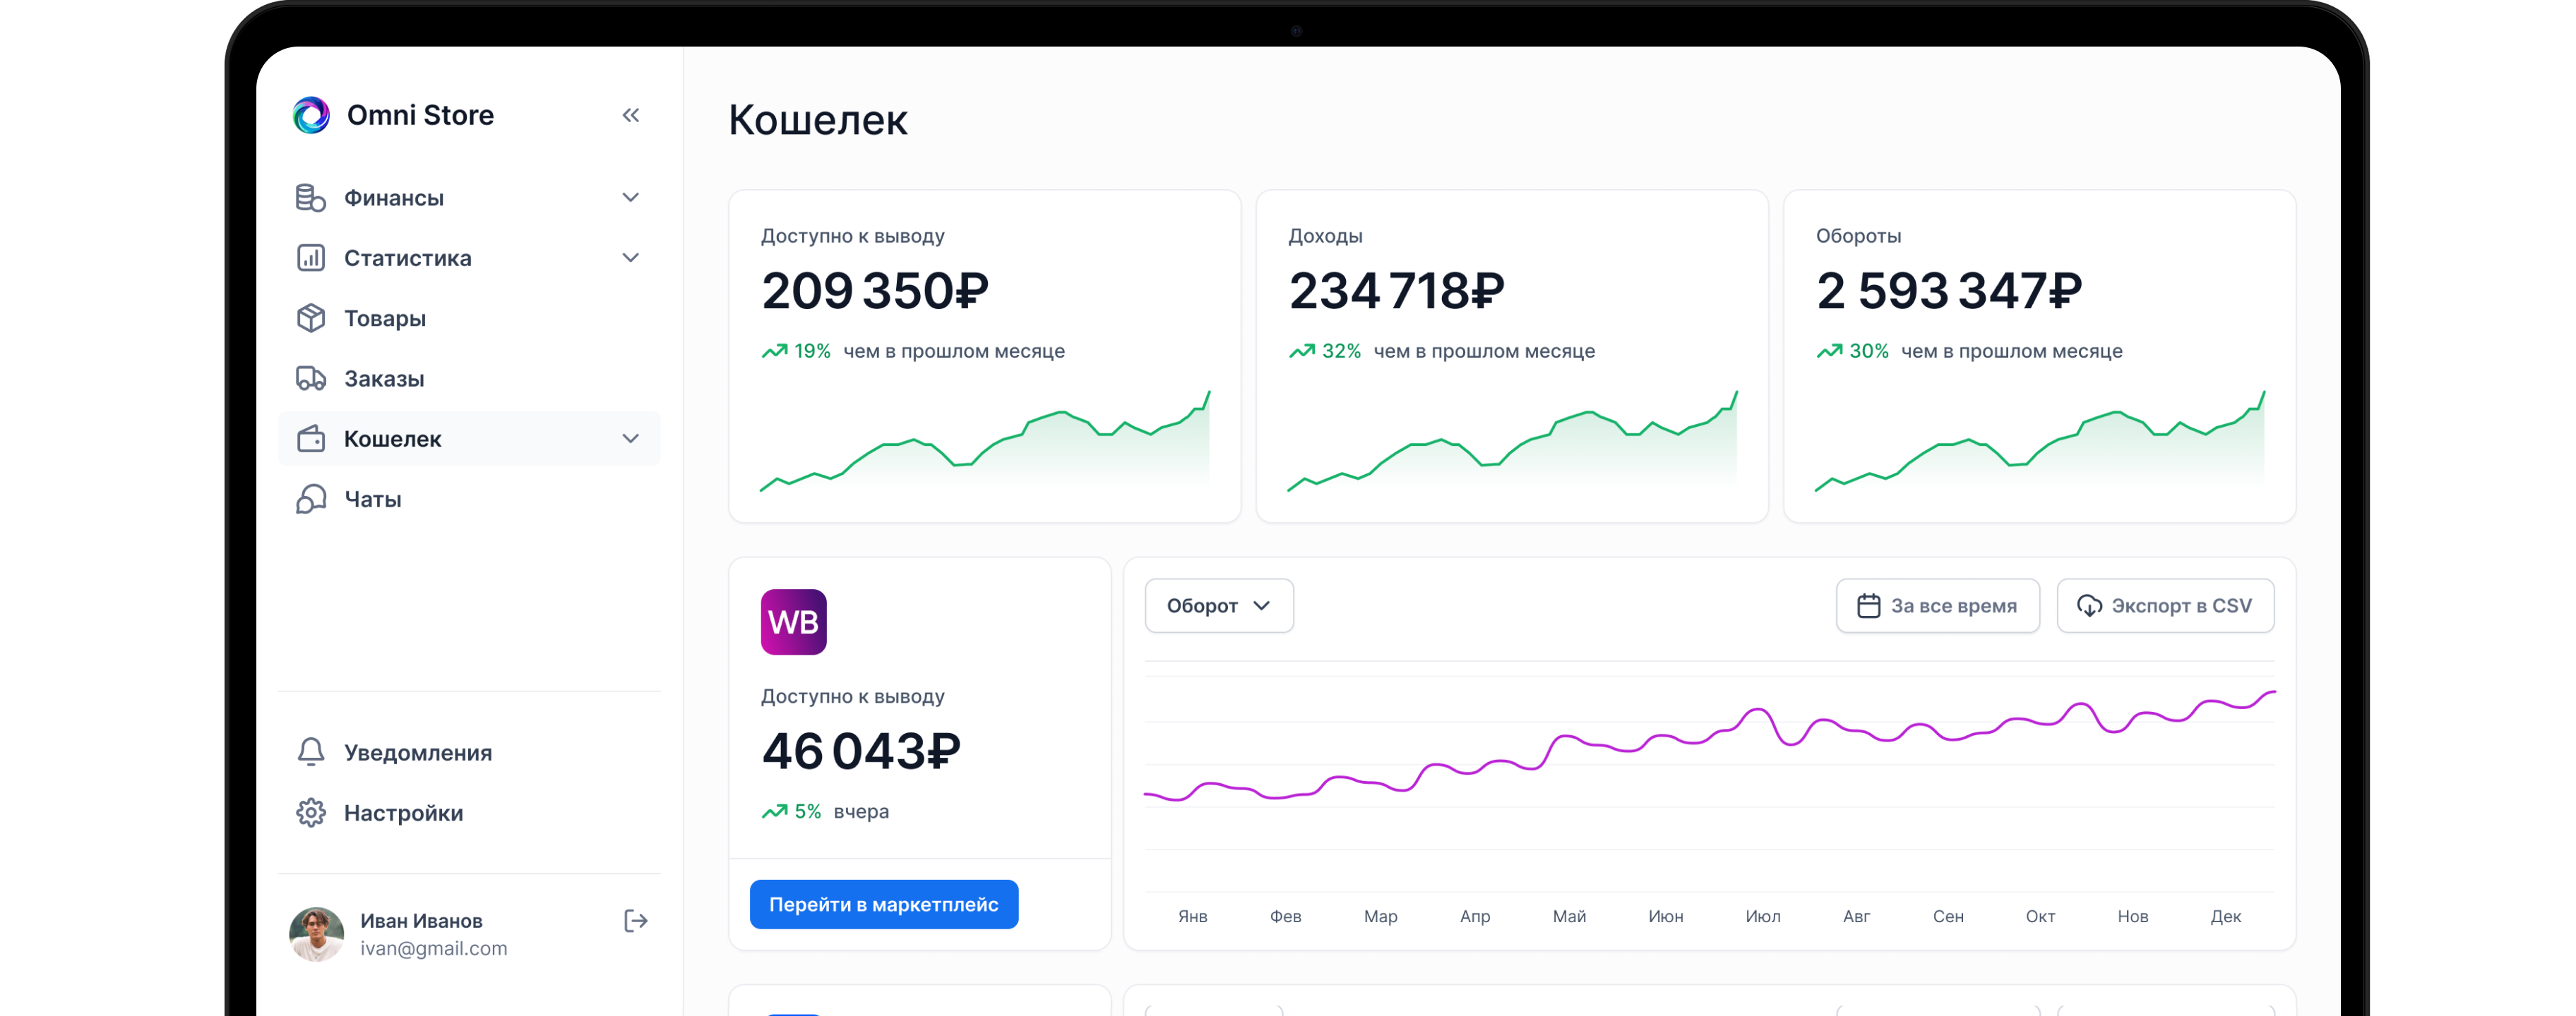Viewport: 2576px width, 1016px height.
Task: Click the Май axis label
Action: click(1569, 916)
